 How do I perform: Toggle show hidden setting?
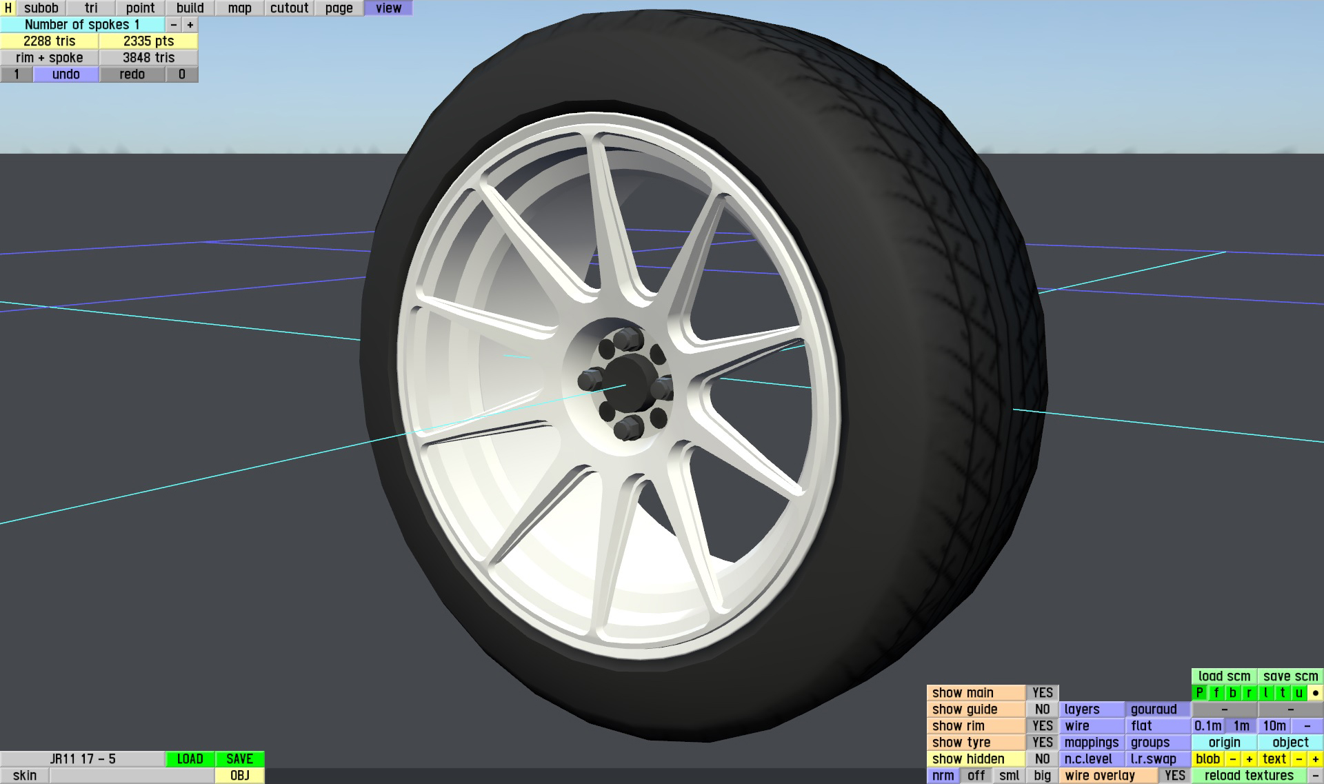(x=1042, y=759)
